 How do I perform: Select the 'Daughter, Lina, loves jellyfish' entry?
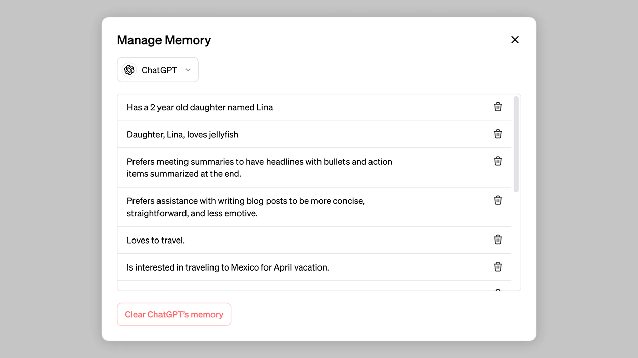[x=182, y=135]
